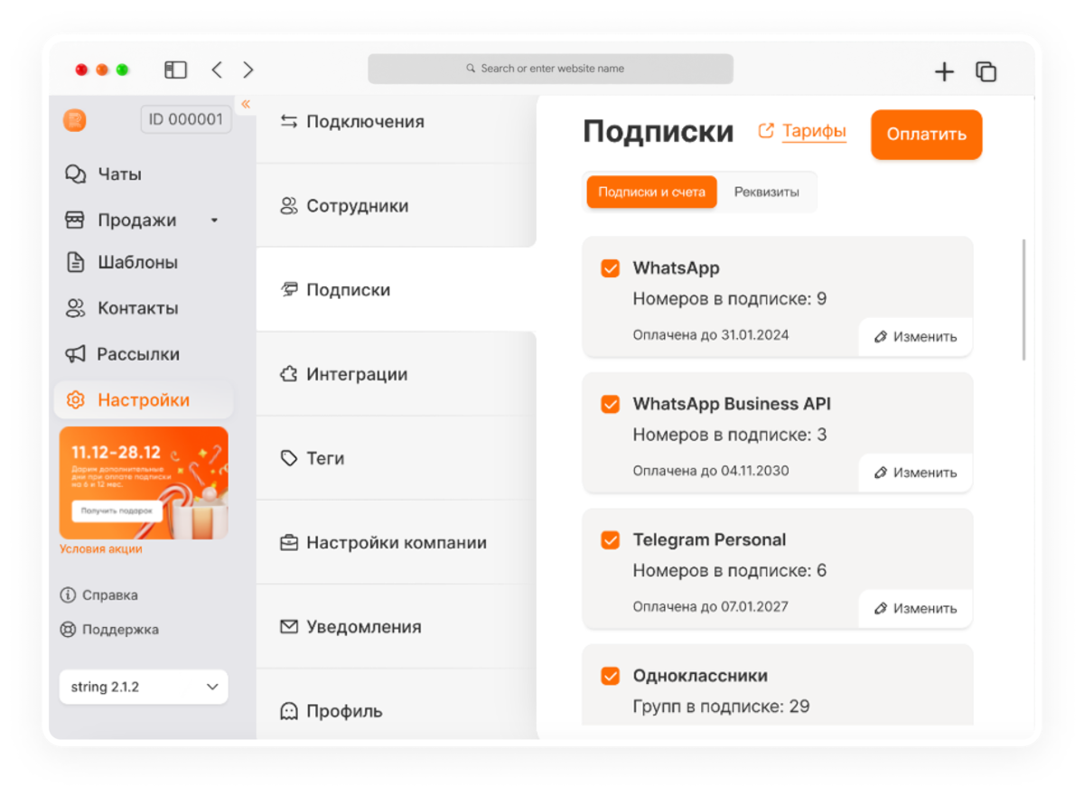Open new tab with plus icon

[x=944, y=72]
